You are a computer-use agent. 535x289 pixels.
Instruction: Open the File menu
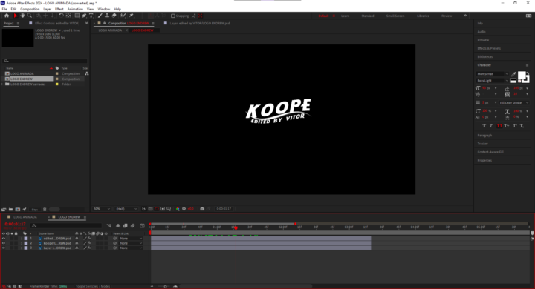click(x=4, y=9)
